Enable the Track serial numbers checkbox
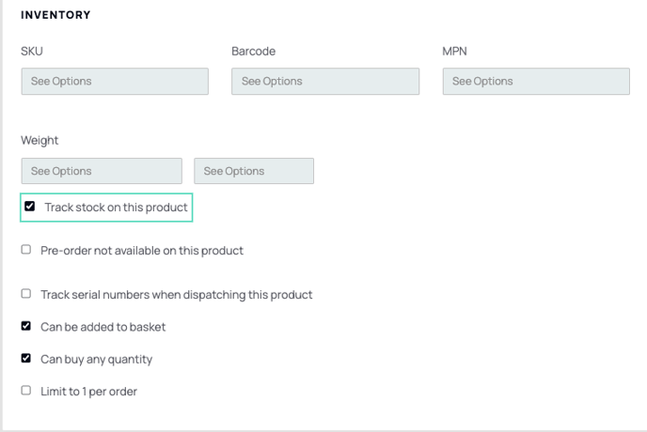Image resolution: width=647 pixels, height=432 pixels. point(26,294)
